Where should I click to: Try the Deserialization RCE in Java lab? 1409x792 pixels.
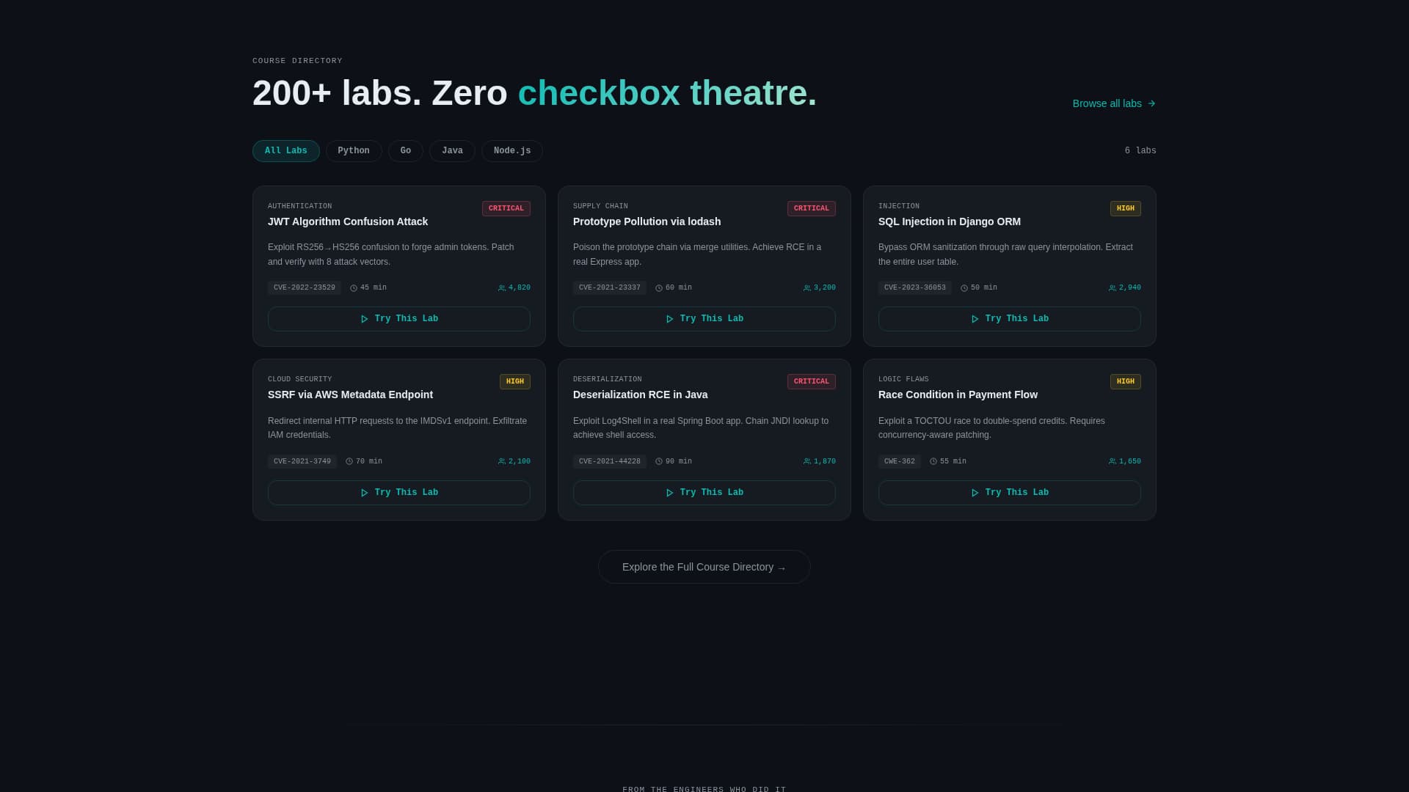704,493
